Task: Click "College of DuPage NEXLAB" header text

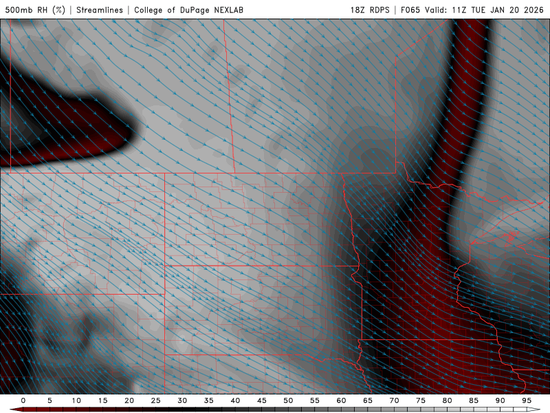Action: (x=188, y=10)
